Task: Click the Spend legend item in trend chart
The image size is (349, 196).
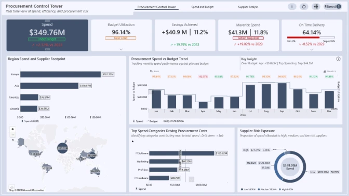Action: pos(138,121)
